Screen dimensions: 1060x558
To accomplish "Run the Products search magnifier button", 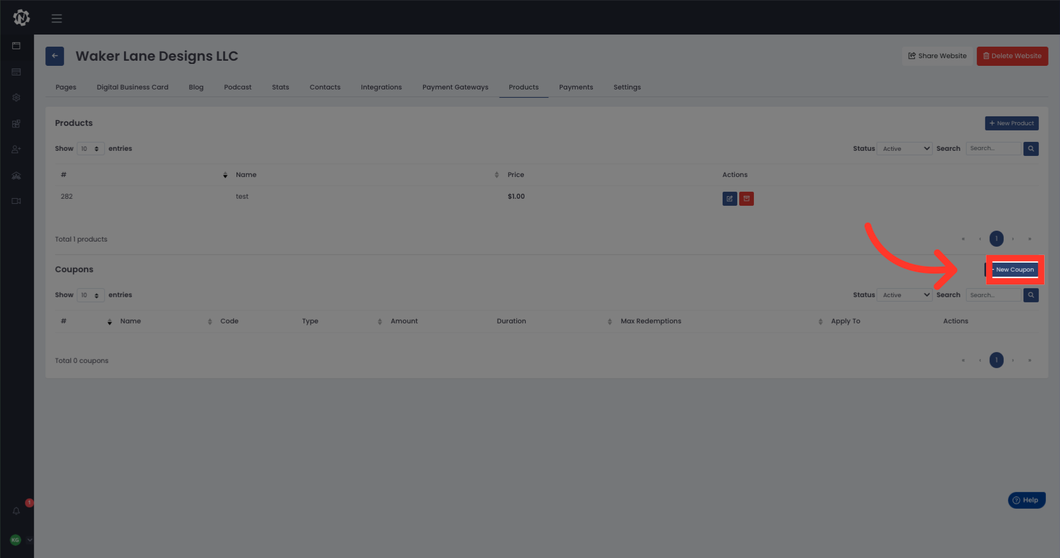I will pyautogui.click(x=1031, y=149).
